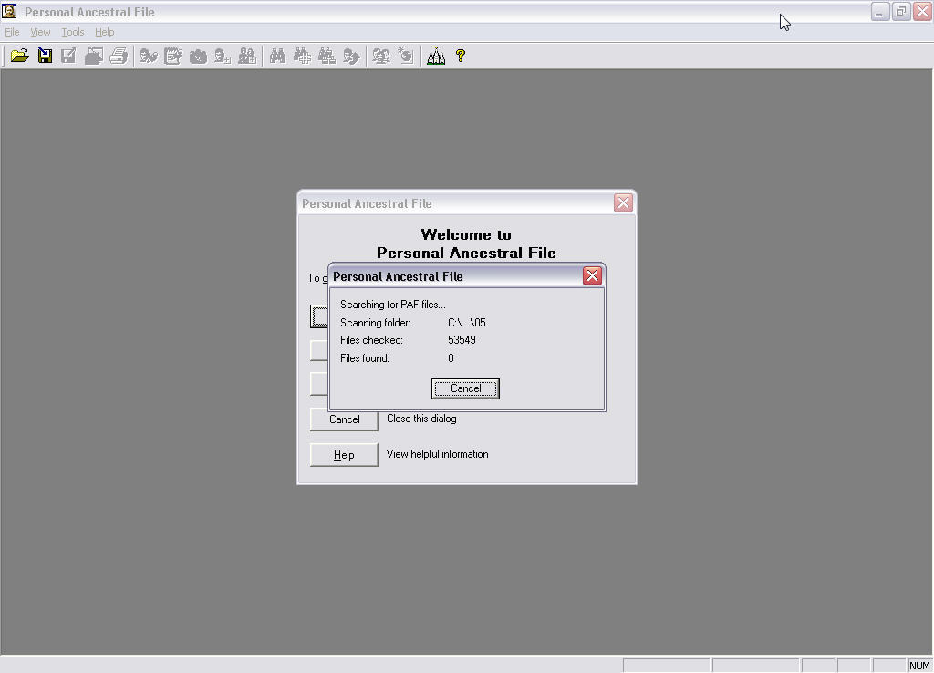The width and height of the screenshot is (934, 673).
Task: Open the View menu
Action: click(39, 31)
